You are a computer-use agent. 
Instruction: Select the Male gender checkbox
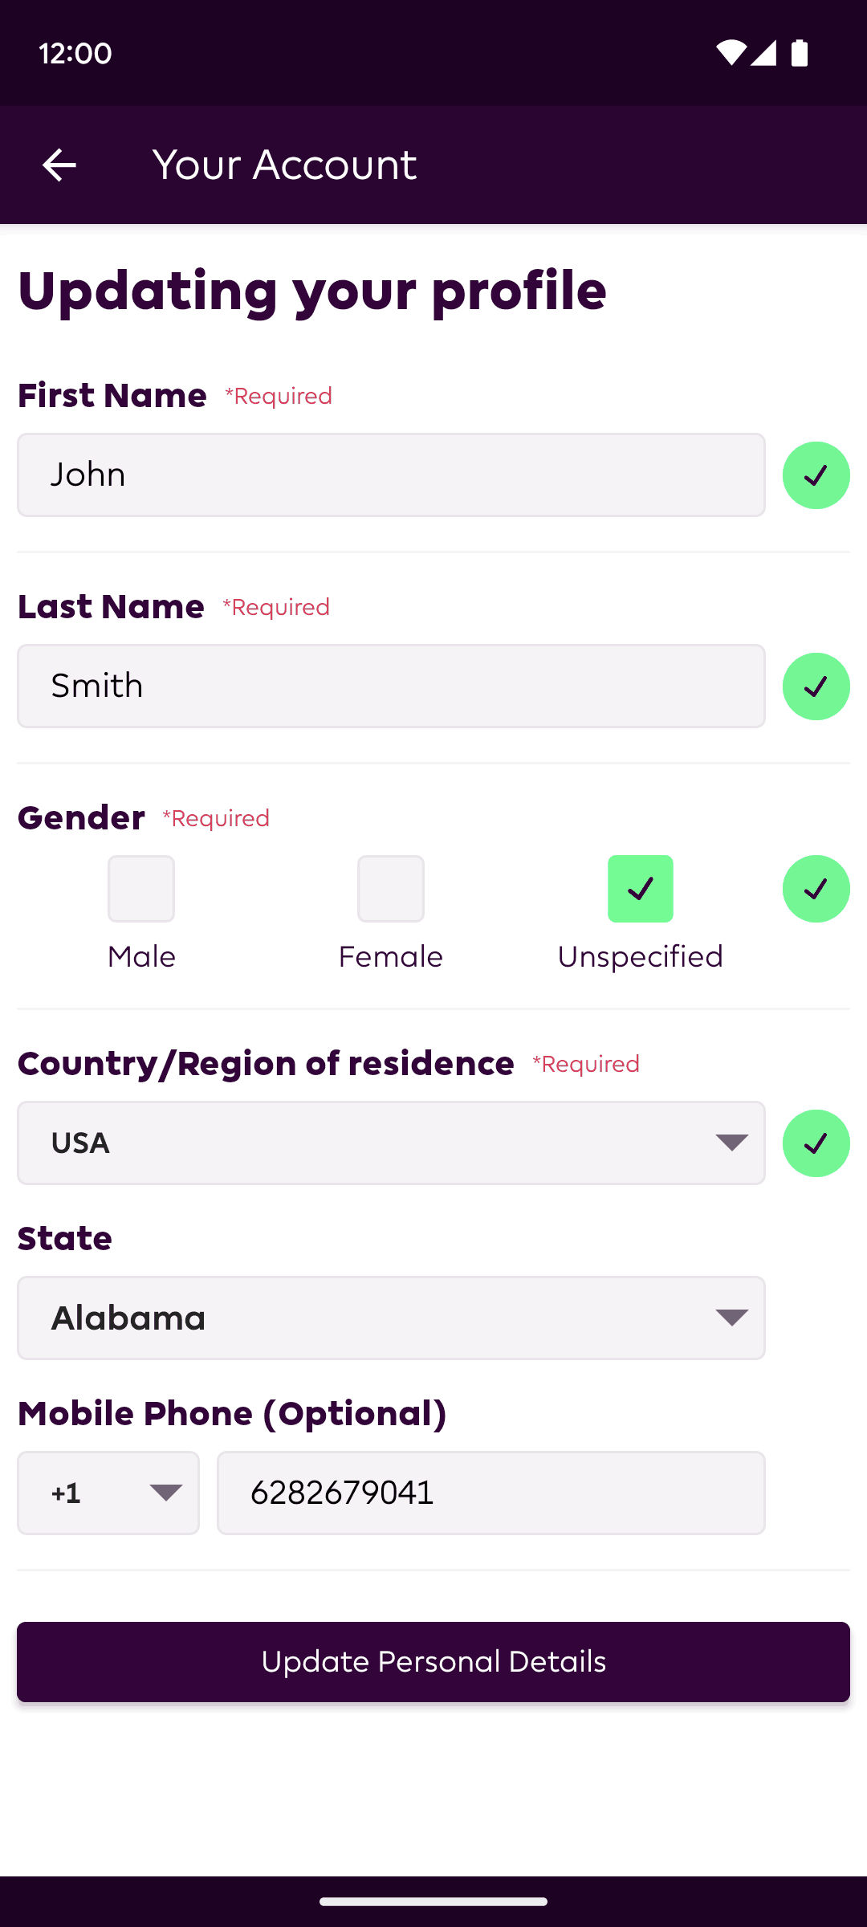(x=141, y=889)
